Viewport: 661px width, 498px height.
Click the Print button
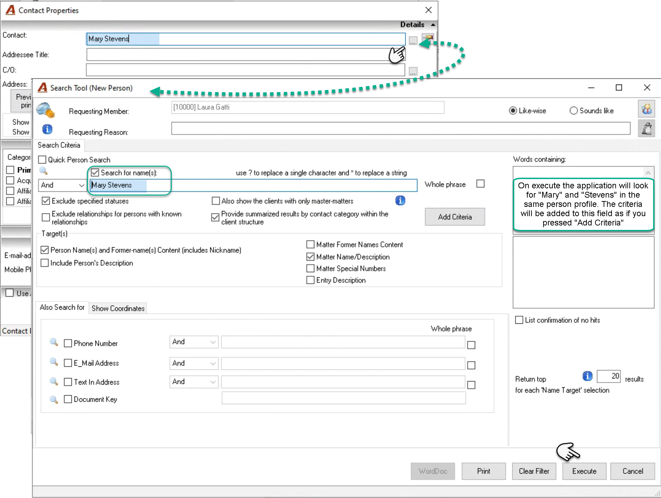click(483, 471)
